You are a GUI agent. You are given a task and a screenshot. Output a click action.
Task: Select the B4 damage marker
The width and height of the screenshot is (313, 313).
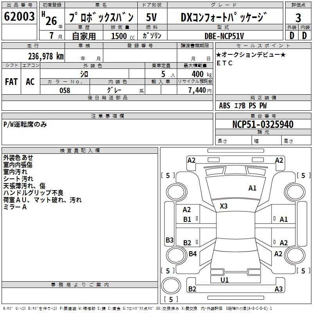[x=192, y=254]
